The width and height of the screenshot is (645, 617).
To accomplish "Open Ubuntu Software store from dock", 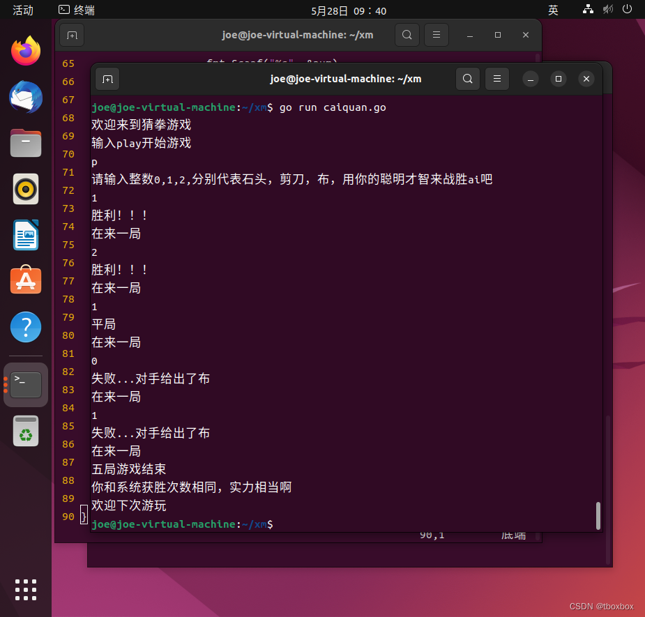I will 26,280.
